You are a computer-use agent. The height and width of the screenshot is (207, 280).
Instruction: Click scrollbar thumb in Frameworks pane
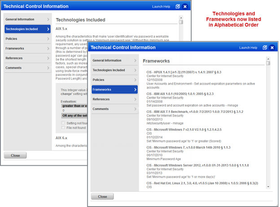click(x=268, y=63)
